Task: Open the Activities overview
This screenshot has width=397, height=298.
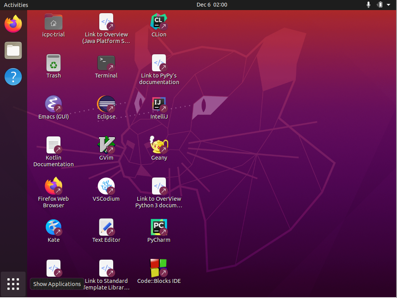Action: pyautogui.click(x=16, y=5)
